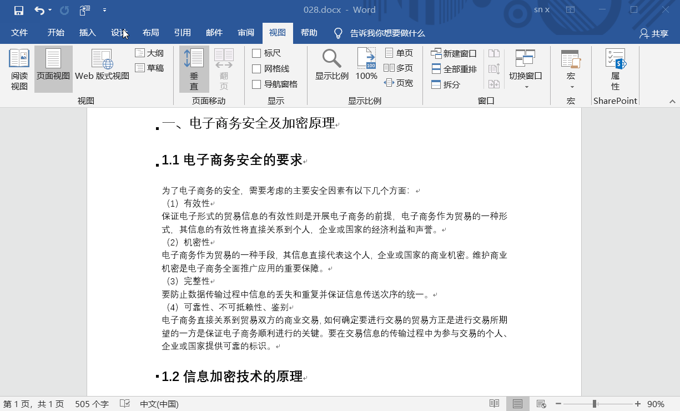
Task: Click the 共享 share button
Action: pos(654,33)
